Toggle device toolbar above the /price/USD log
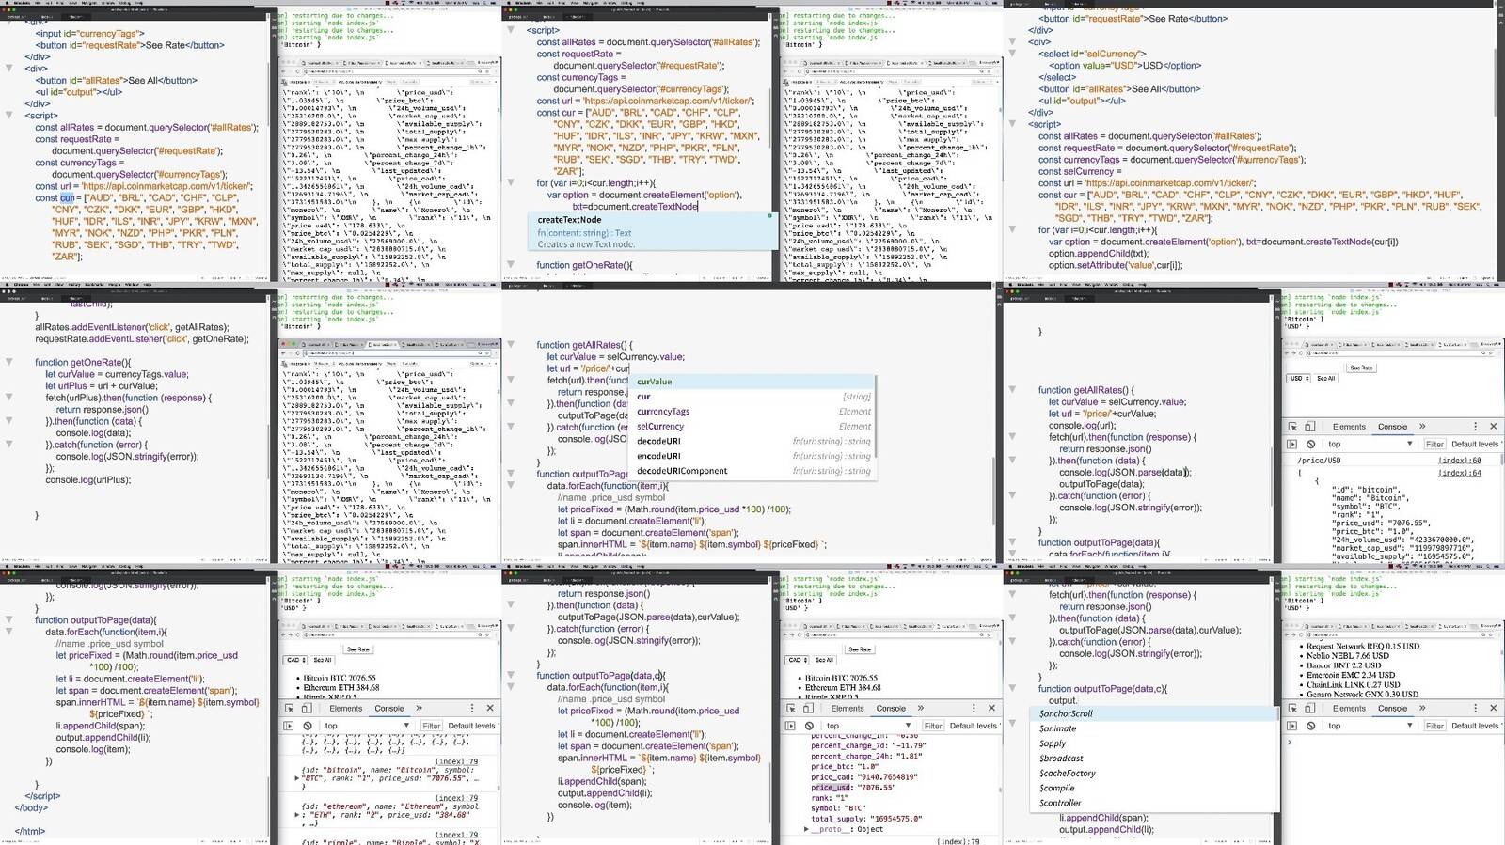 pos(1310,427)
